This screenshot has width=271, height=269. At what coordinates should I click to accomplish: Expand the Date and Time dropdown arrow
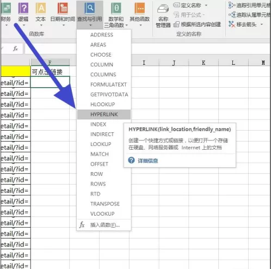(x=64, y=25)
